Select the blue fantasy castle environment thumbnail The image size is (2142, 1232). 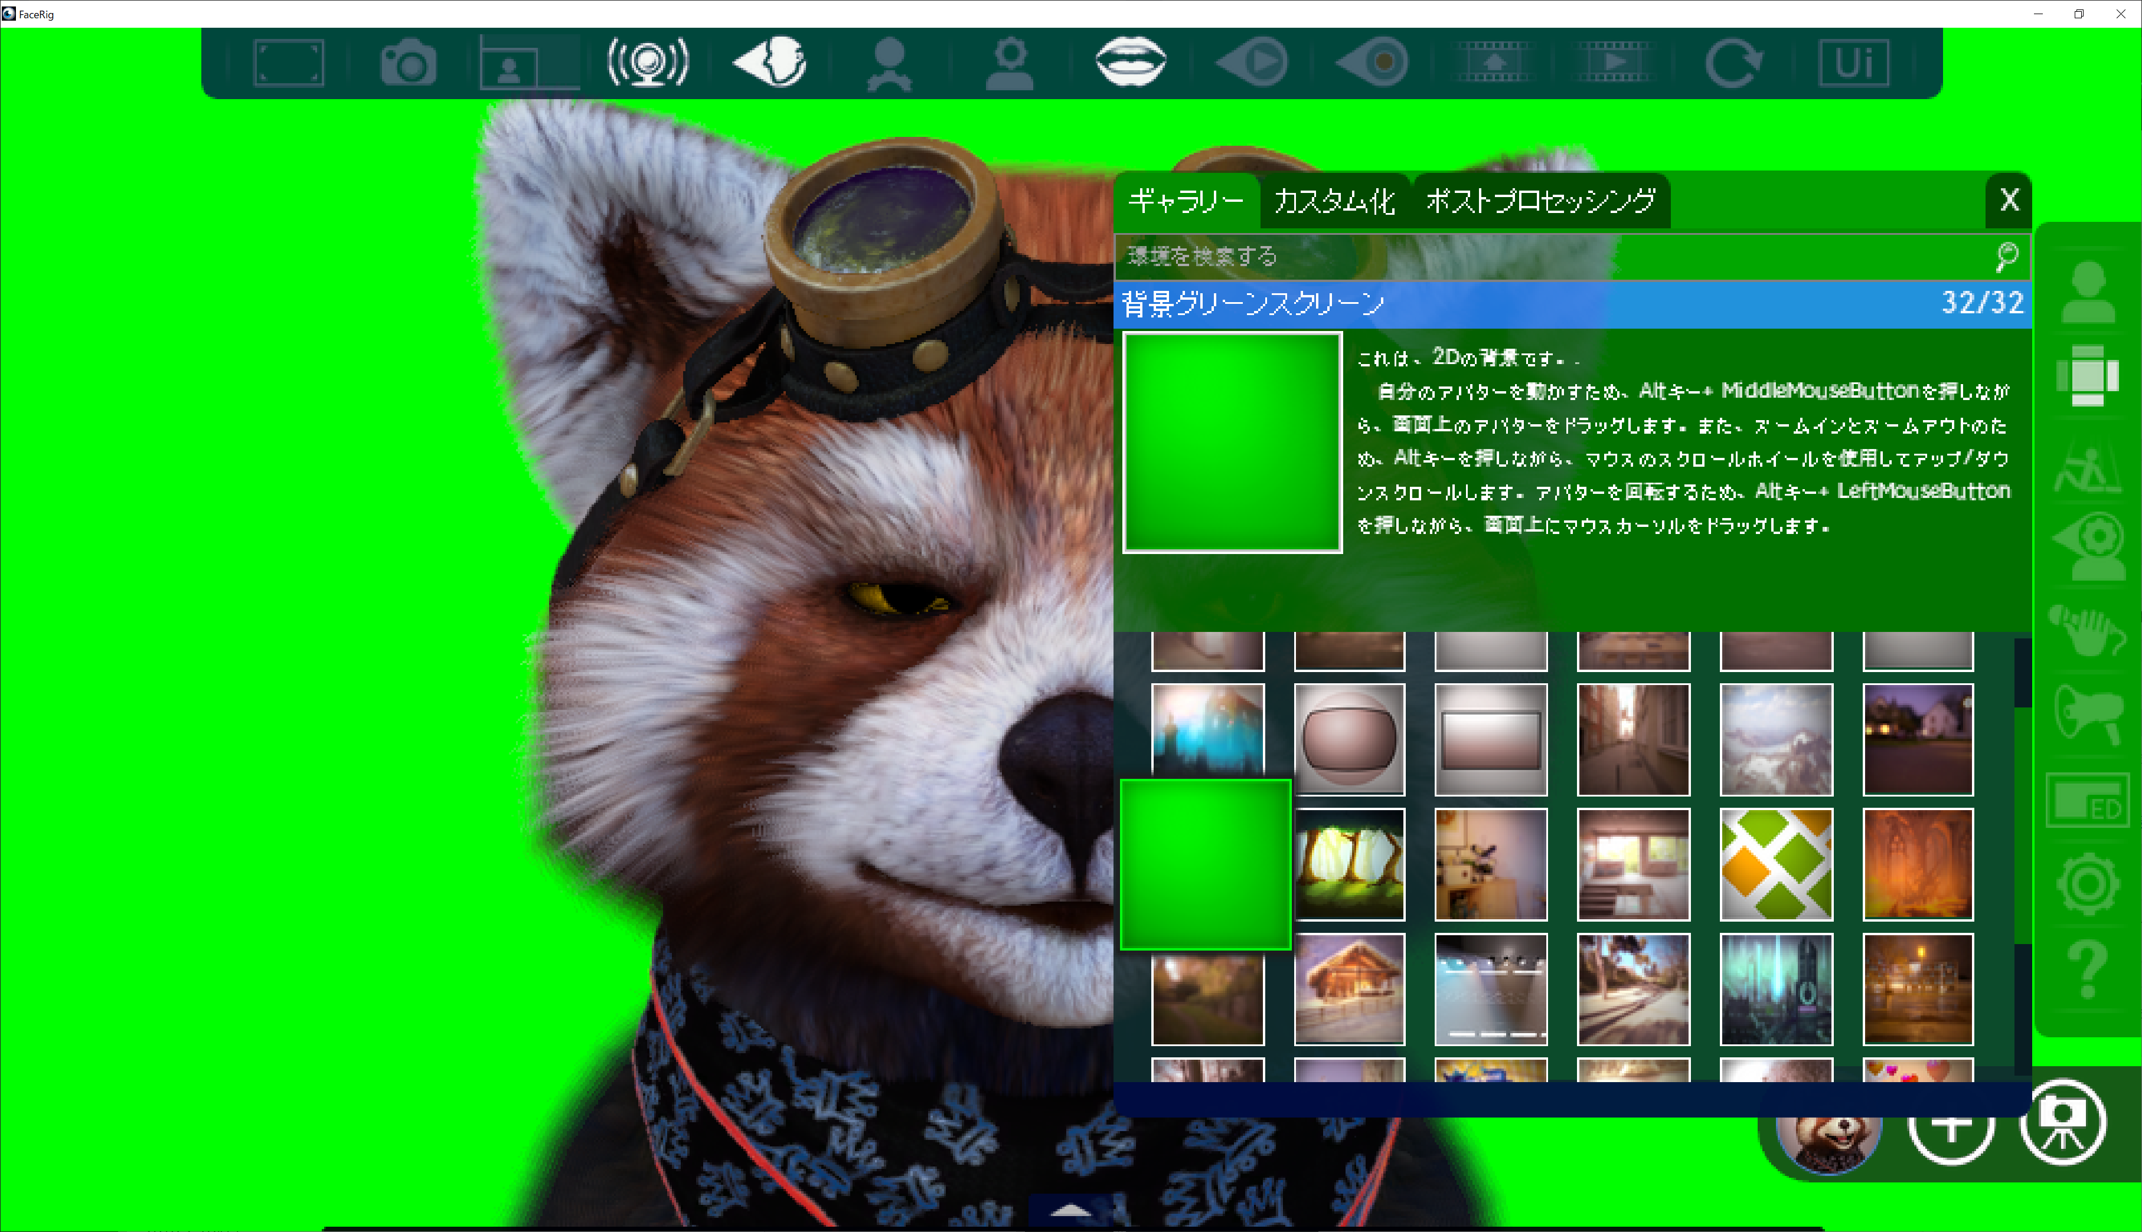pos(1208,731)
